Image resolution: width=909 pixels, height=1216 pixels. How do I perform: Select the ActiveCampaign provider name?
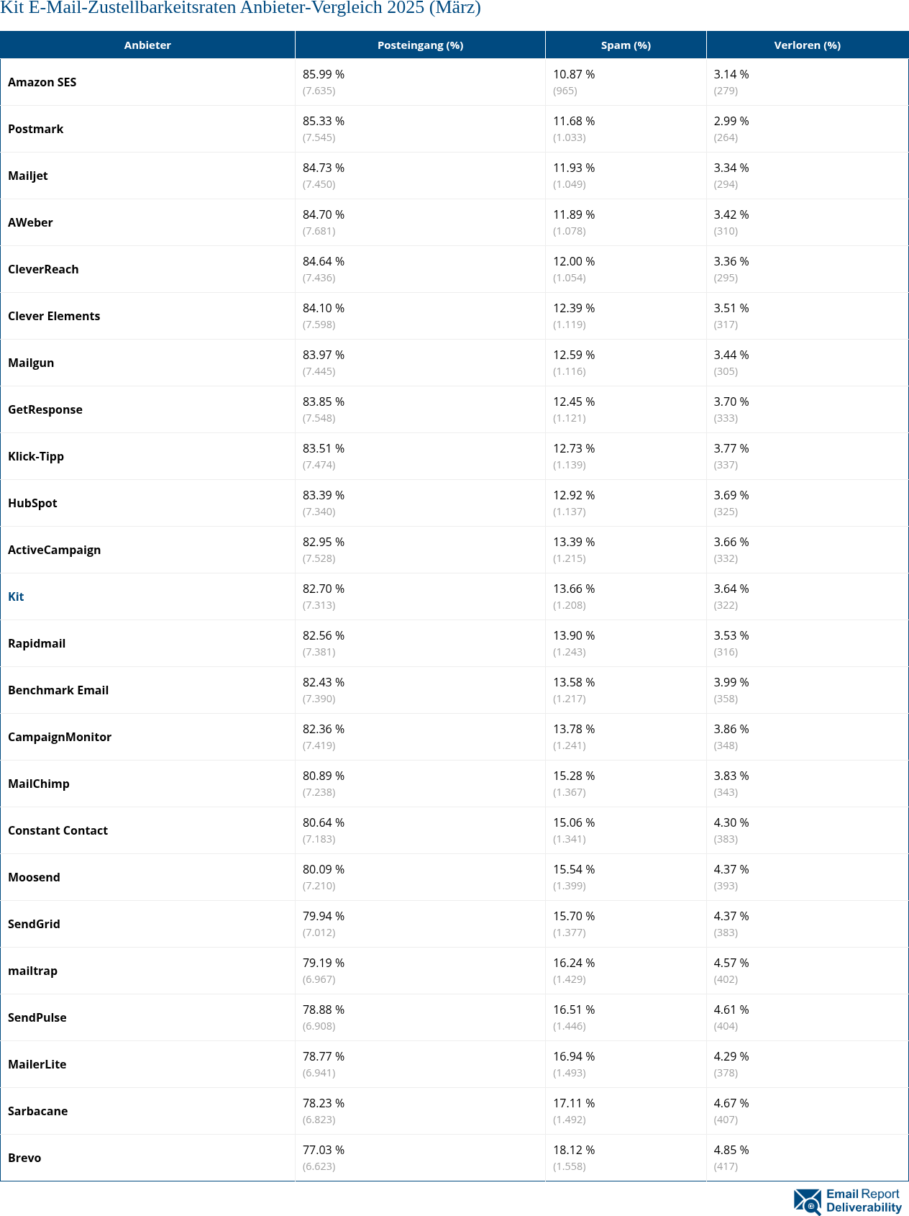(54, 550)
